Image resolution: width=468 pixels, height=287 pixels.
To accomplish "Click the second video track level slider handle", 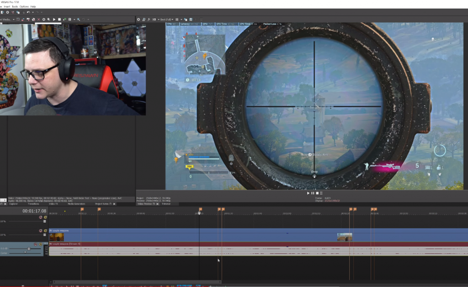I will point(44,235).
